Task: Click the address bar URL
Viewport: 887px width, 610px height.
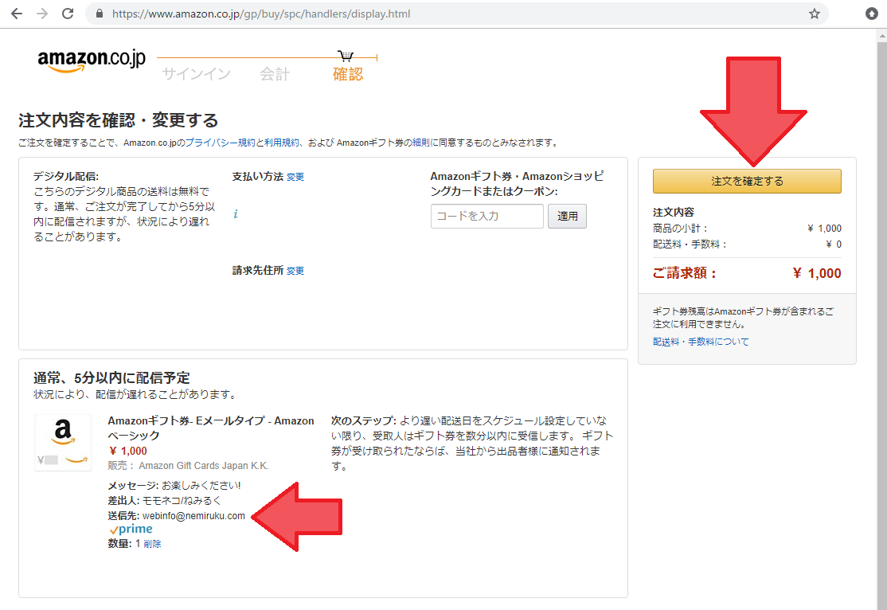Action: click(261, 14)
